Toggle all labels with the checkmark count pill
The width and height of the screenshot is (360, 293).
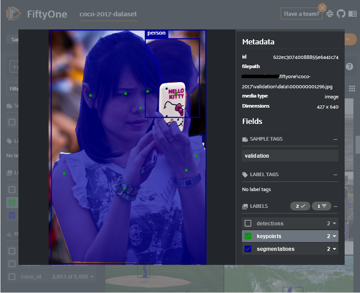tap(299, 206)
